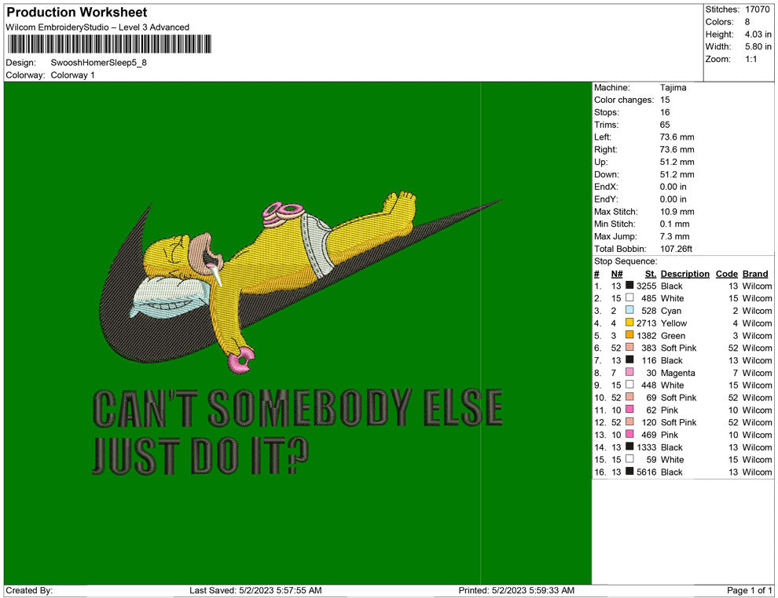
Task: Click the Trims value '65'
Action: (x=665, y=125)
